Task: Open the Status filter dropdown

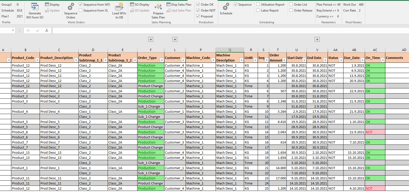Action: [x=341, y=60]
